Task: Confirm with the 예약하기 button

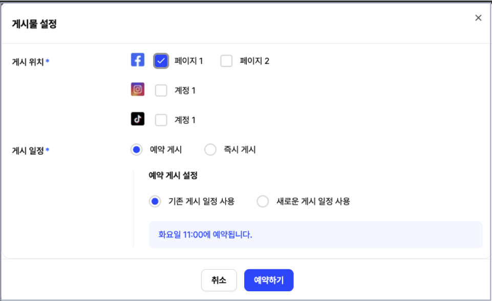Action: (x=269, y=280)
